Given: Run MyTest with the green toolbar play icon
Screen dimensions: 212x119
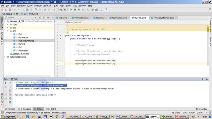Looking at the screenshot, I should pos(71,10).
